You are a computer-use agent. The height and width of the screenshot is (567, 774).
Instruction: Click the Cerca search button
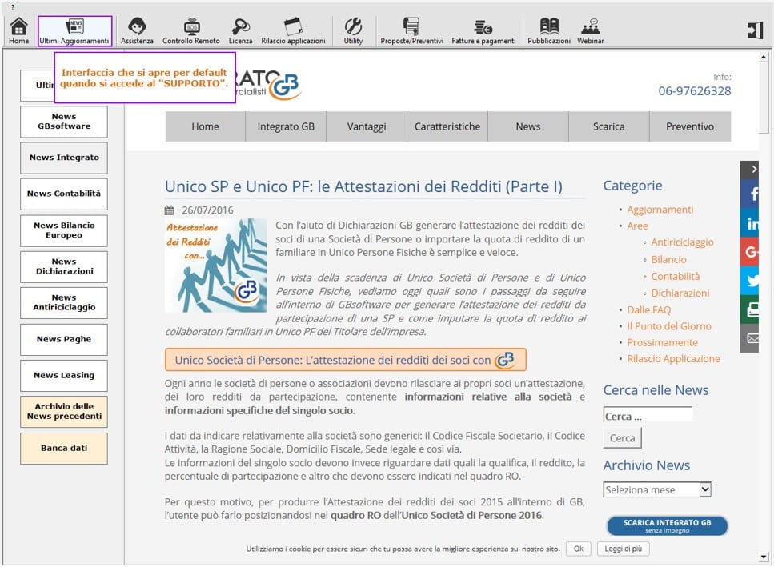click(623, 437)
